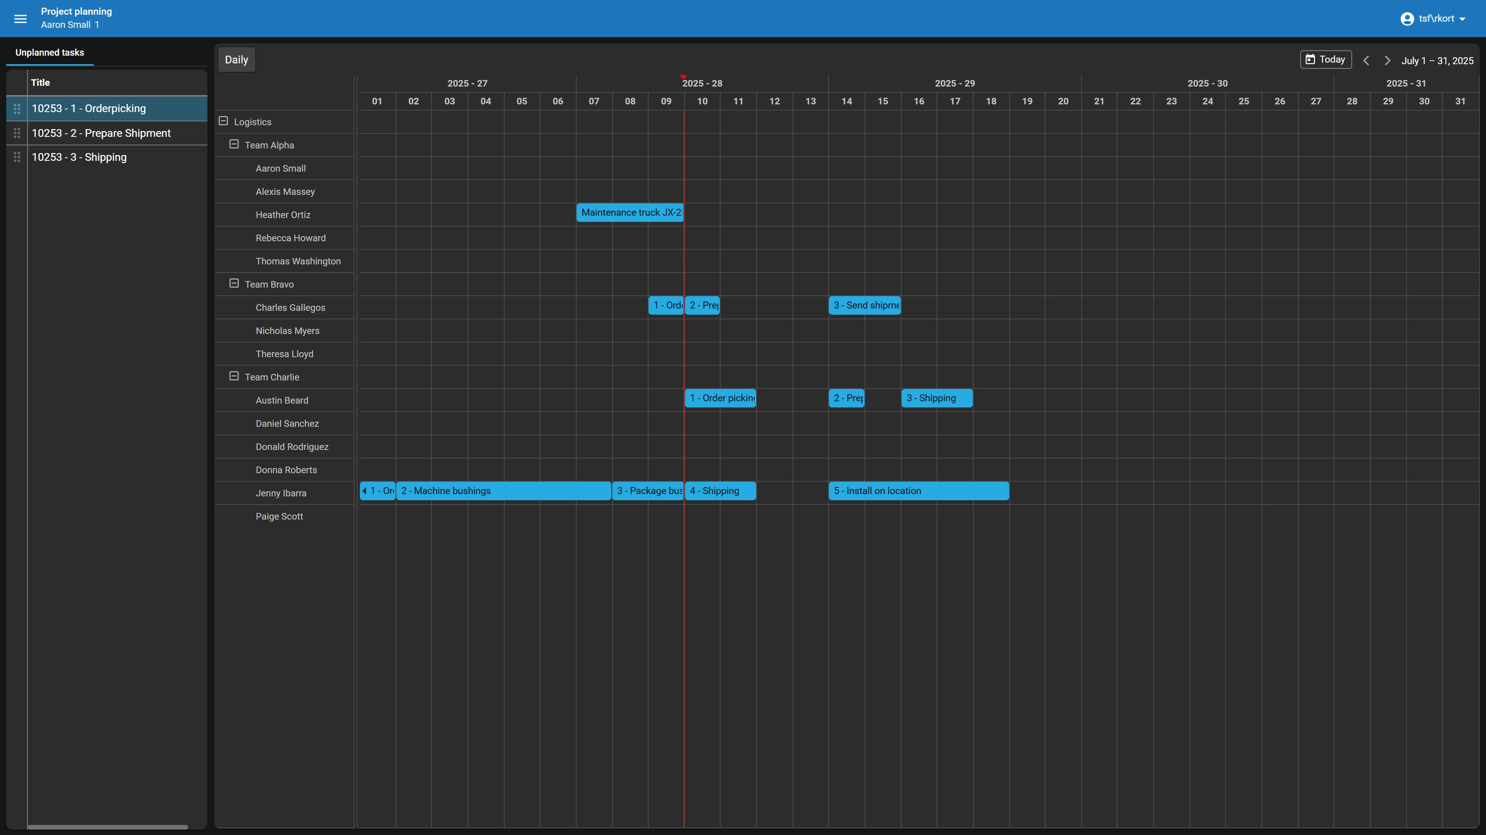Collapse the Team Bravo group
Screen dimensions: 1486x835
click(x=234, y=283)
